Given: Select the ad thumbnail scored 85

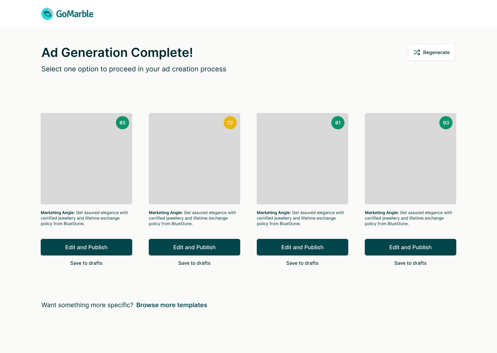Looking at the screenshot, I should click(86, 159).
